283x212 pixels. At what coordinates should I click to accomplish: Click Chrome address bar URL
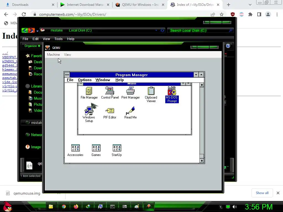click(x=73, y=14)
